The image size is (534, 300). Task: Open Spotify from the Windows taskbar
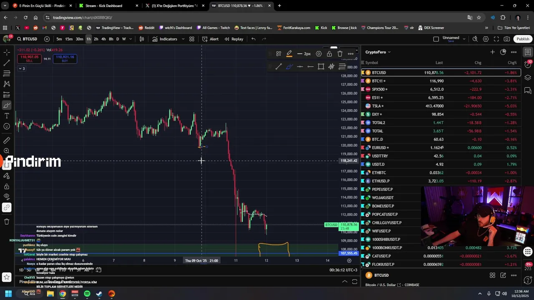(87, 294)
